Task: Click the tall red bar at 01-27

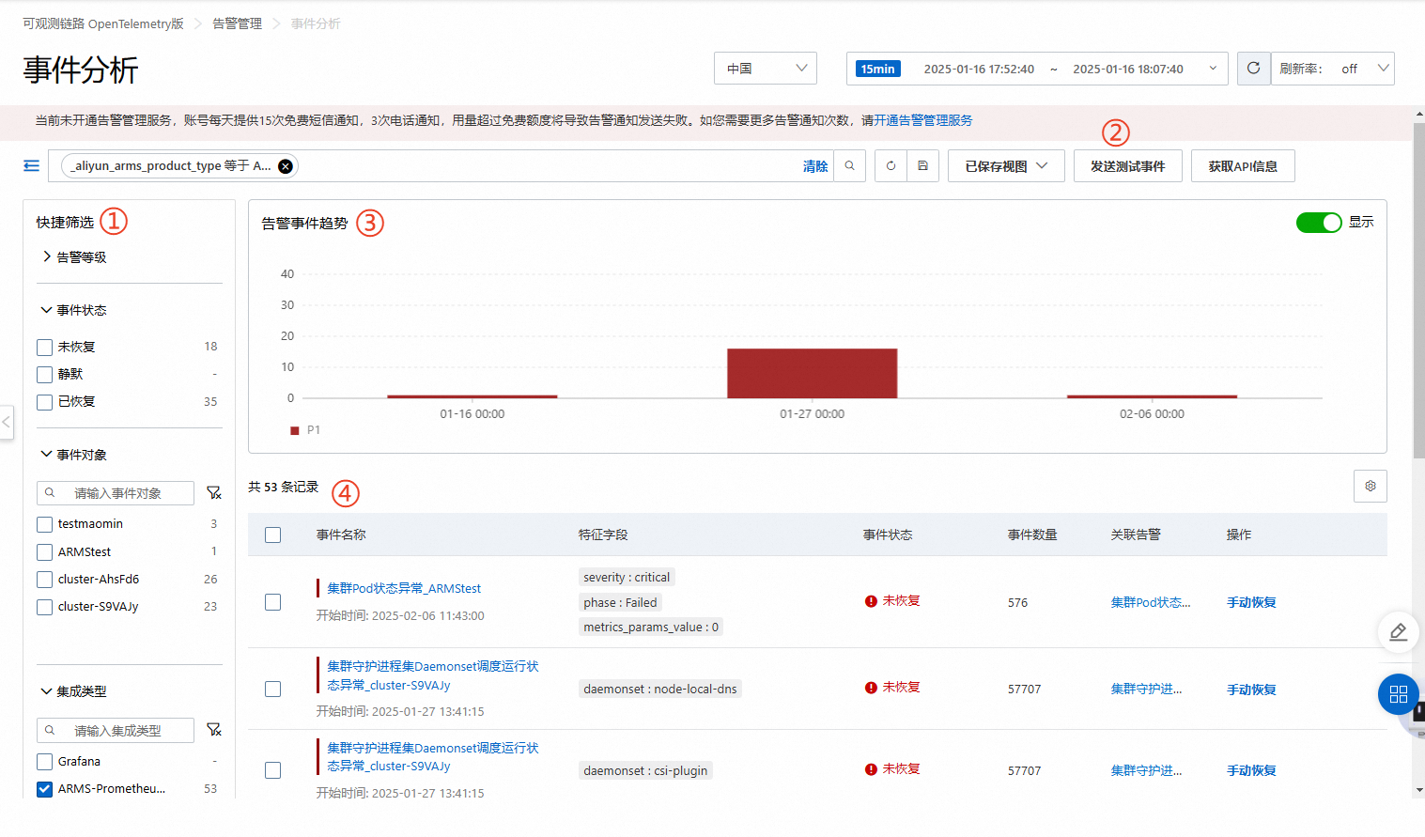Action: click(x=813, y=373)
